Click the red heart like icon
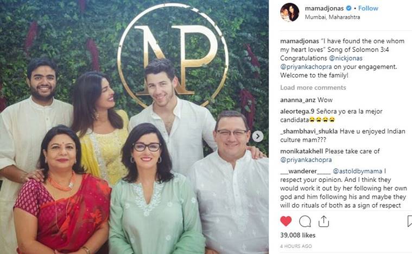This screenshot has width=412, height=254. 286,222
